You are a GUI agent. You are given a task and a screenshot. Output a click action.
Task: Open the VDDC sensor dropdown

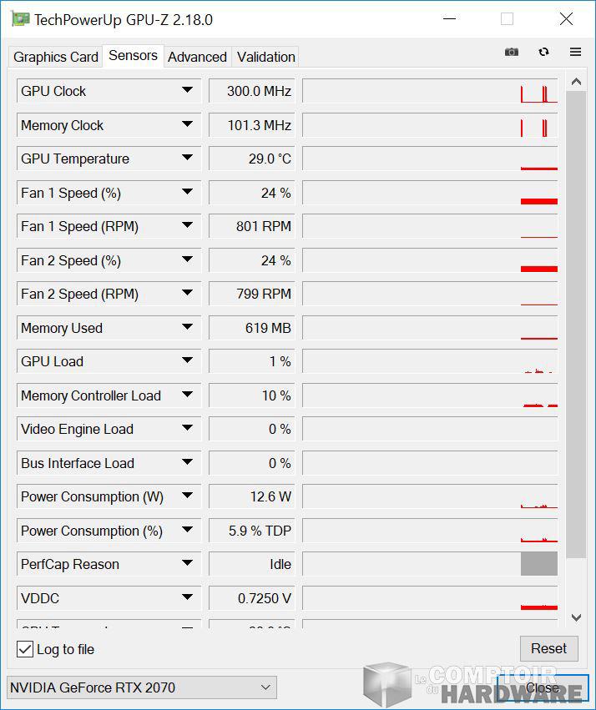(188, 598)
